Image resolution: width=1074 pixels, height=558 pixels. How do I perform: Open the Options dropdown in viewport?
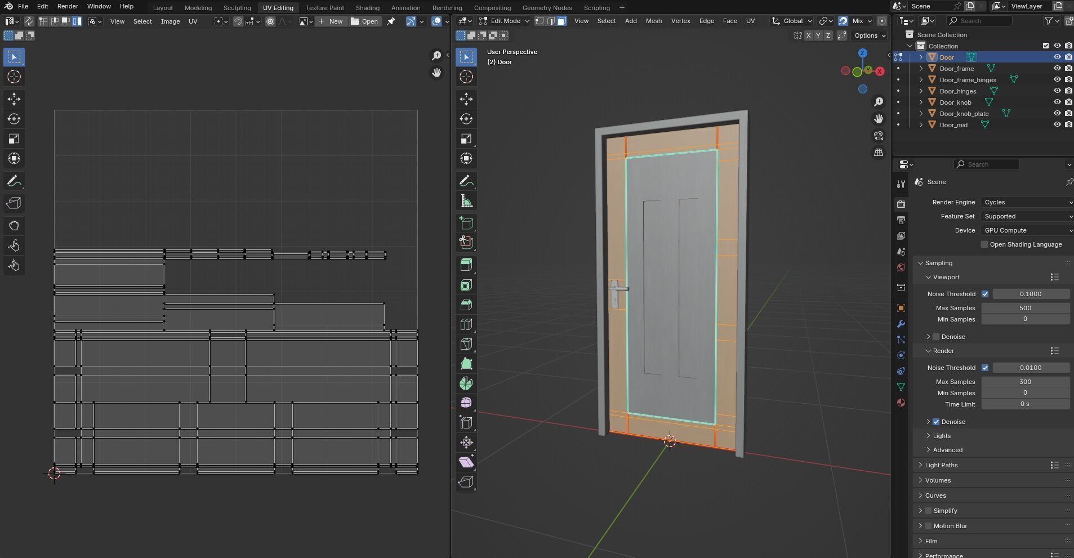click(870, 35)
